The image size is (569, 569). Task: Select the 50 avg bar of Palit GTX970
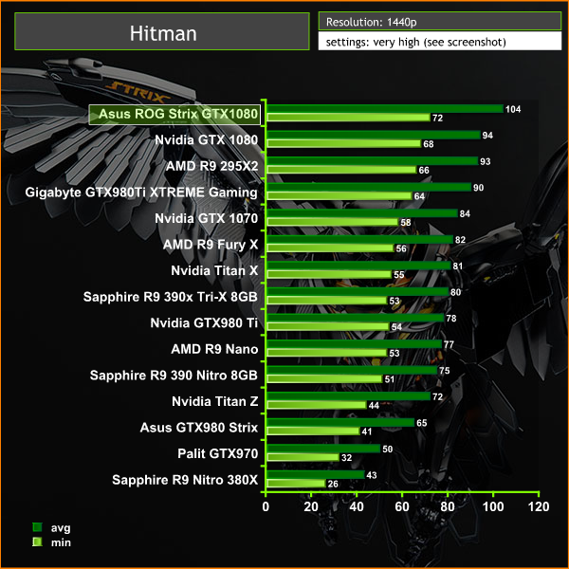pyautogui.click(x=323, y=449)
